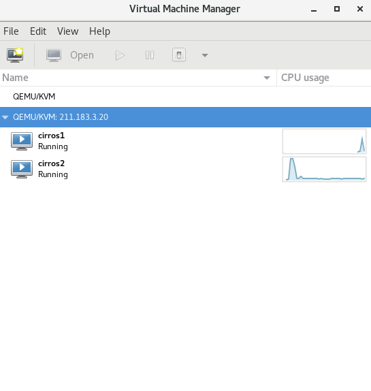Image resolution: width=371 pixels, height=391 pixels.
Task: Click the Pause toolbar icon
Action: (x=150, y=55)
